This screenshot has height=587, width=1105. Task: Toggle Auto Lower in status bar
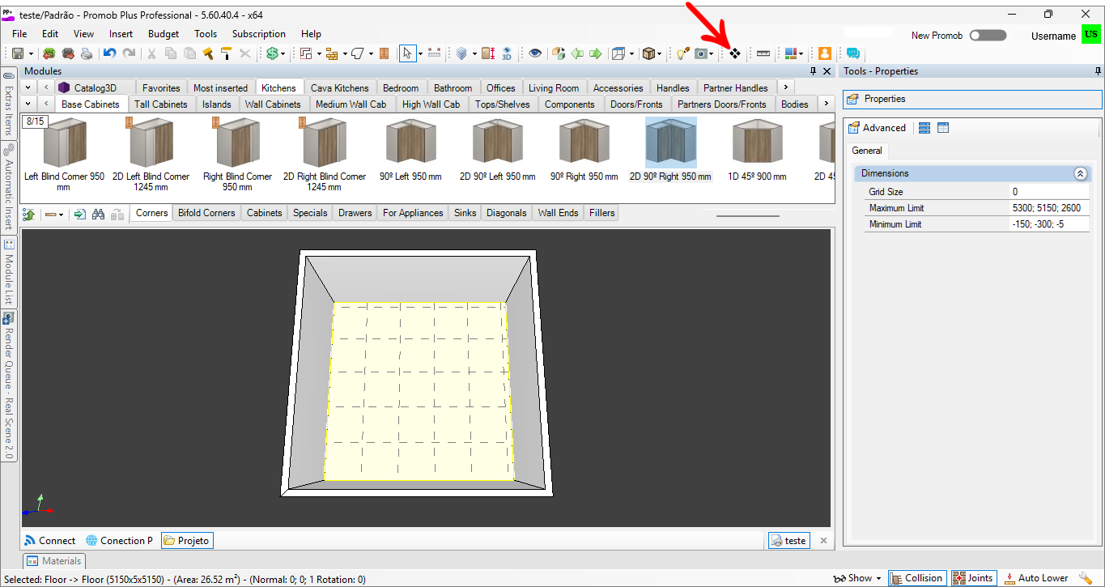click(x=1036, y=578)
